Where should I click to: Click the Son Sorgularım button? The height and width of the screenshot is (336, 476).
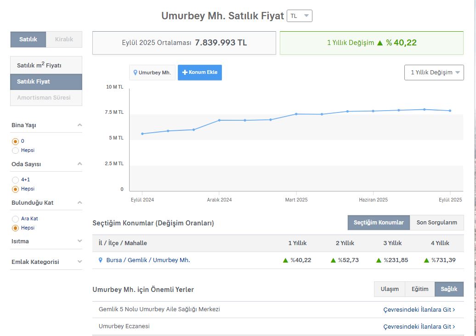click(x=437, y=223)
